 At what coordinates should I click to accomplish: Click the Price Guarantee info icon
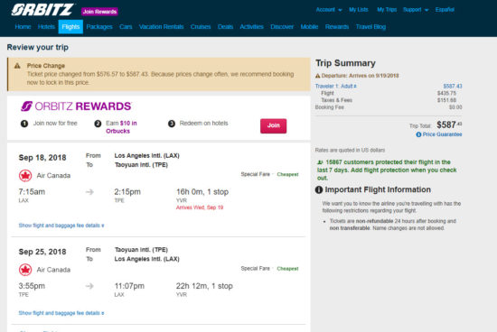click(x=418, y=134)
